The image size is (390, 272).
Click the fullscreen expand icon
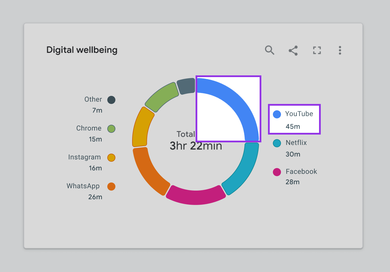tap(317, 50)
